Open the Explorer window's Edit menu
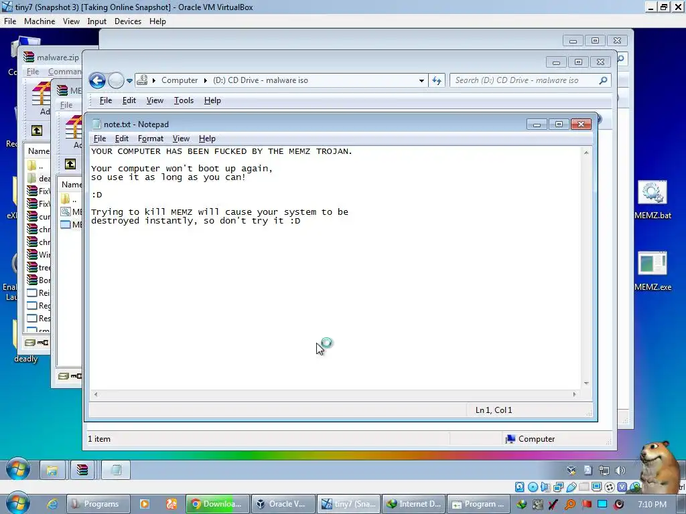This screenshot has height=514, width=686. pyautogui.click(x=129, y=100)
